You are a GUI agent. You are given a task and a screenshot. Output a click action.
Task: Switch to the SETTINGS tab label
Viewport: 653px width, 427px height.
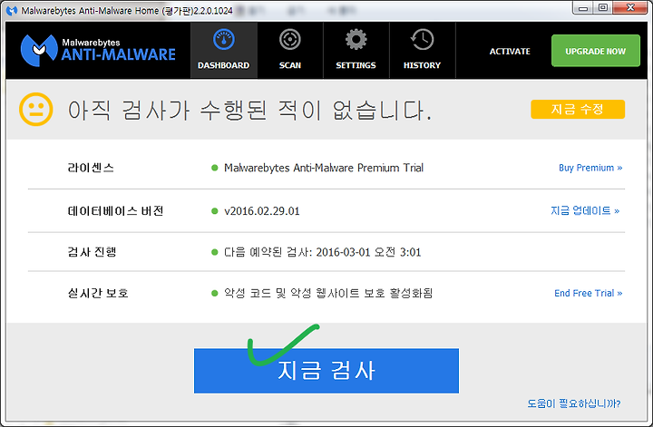click(356, 65)
